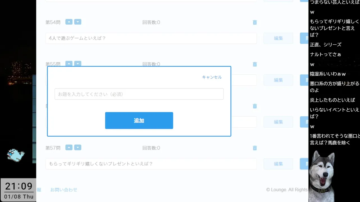
Task: Click the field もらってギリギリ嬉しくないプレゼントといえば？
Action: pyautogui.click(x=151, y=164)
